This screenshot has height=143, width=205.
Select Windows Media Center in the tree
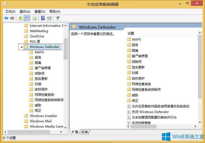tap(47, 127)
